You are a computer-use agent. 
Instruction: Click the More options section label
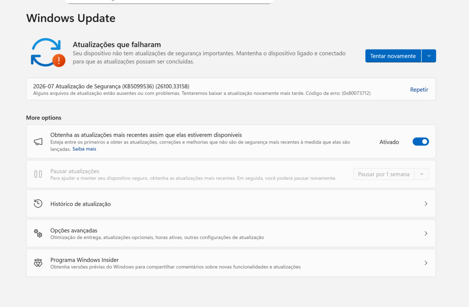coord(44,117)
